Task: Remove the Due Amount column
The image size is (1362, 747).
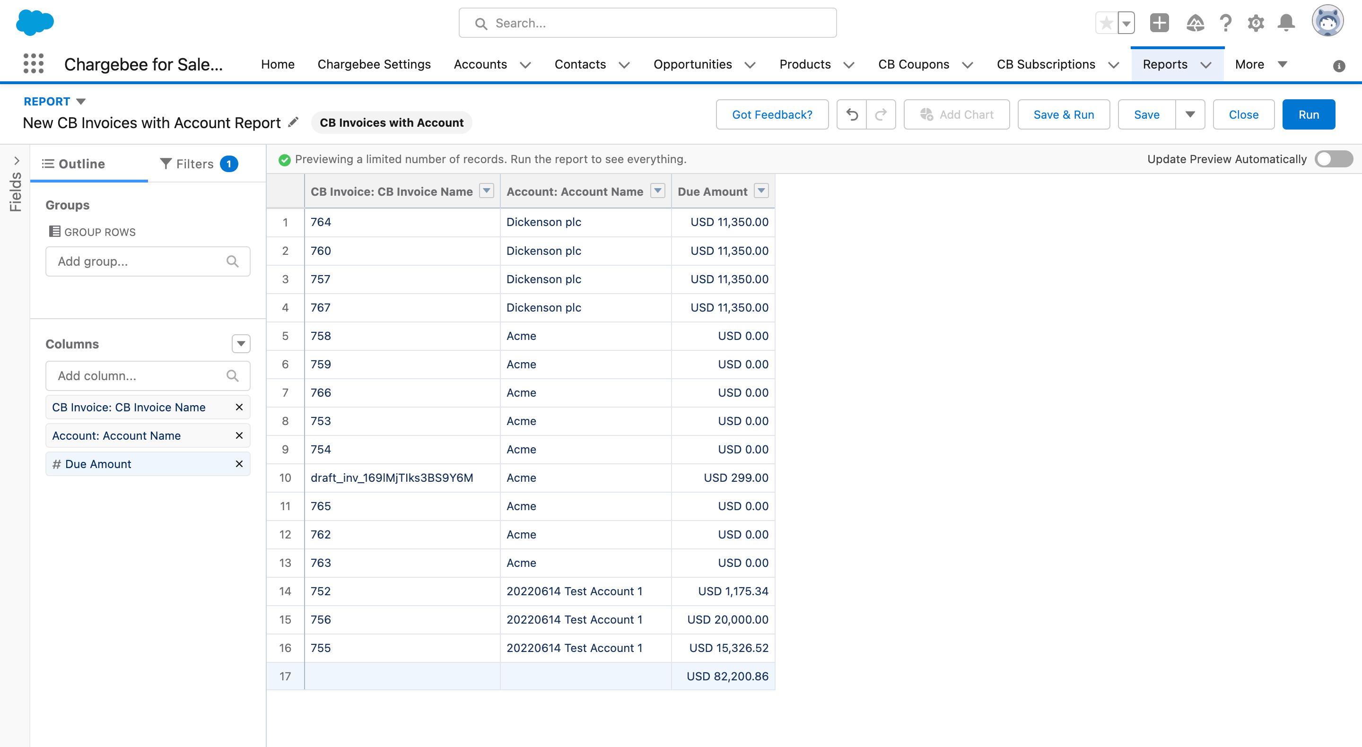Action: tap(239, 464)
